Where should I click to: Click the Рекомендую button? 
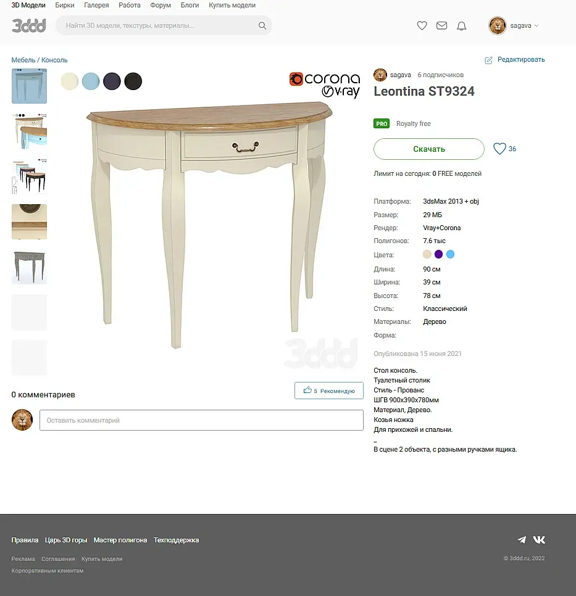[328, 391]
